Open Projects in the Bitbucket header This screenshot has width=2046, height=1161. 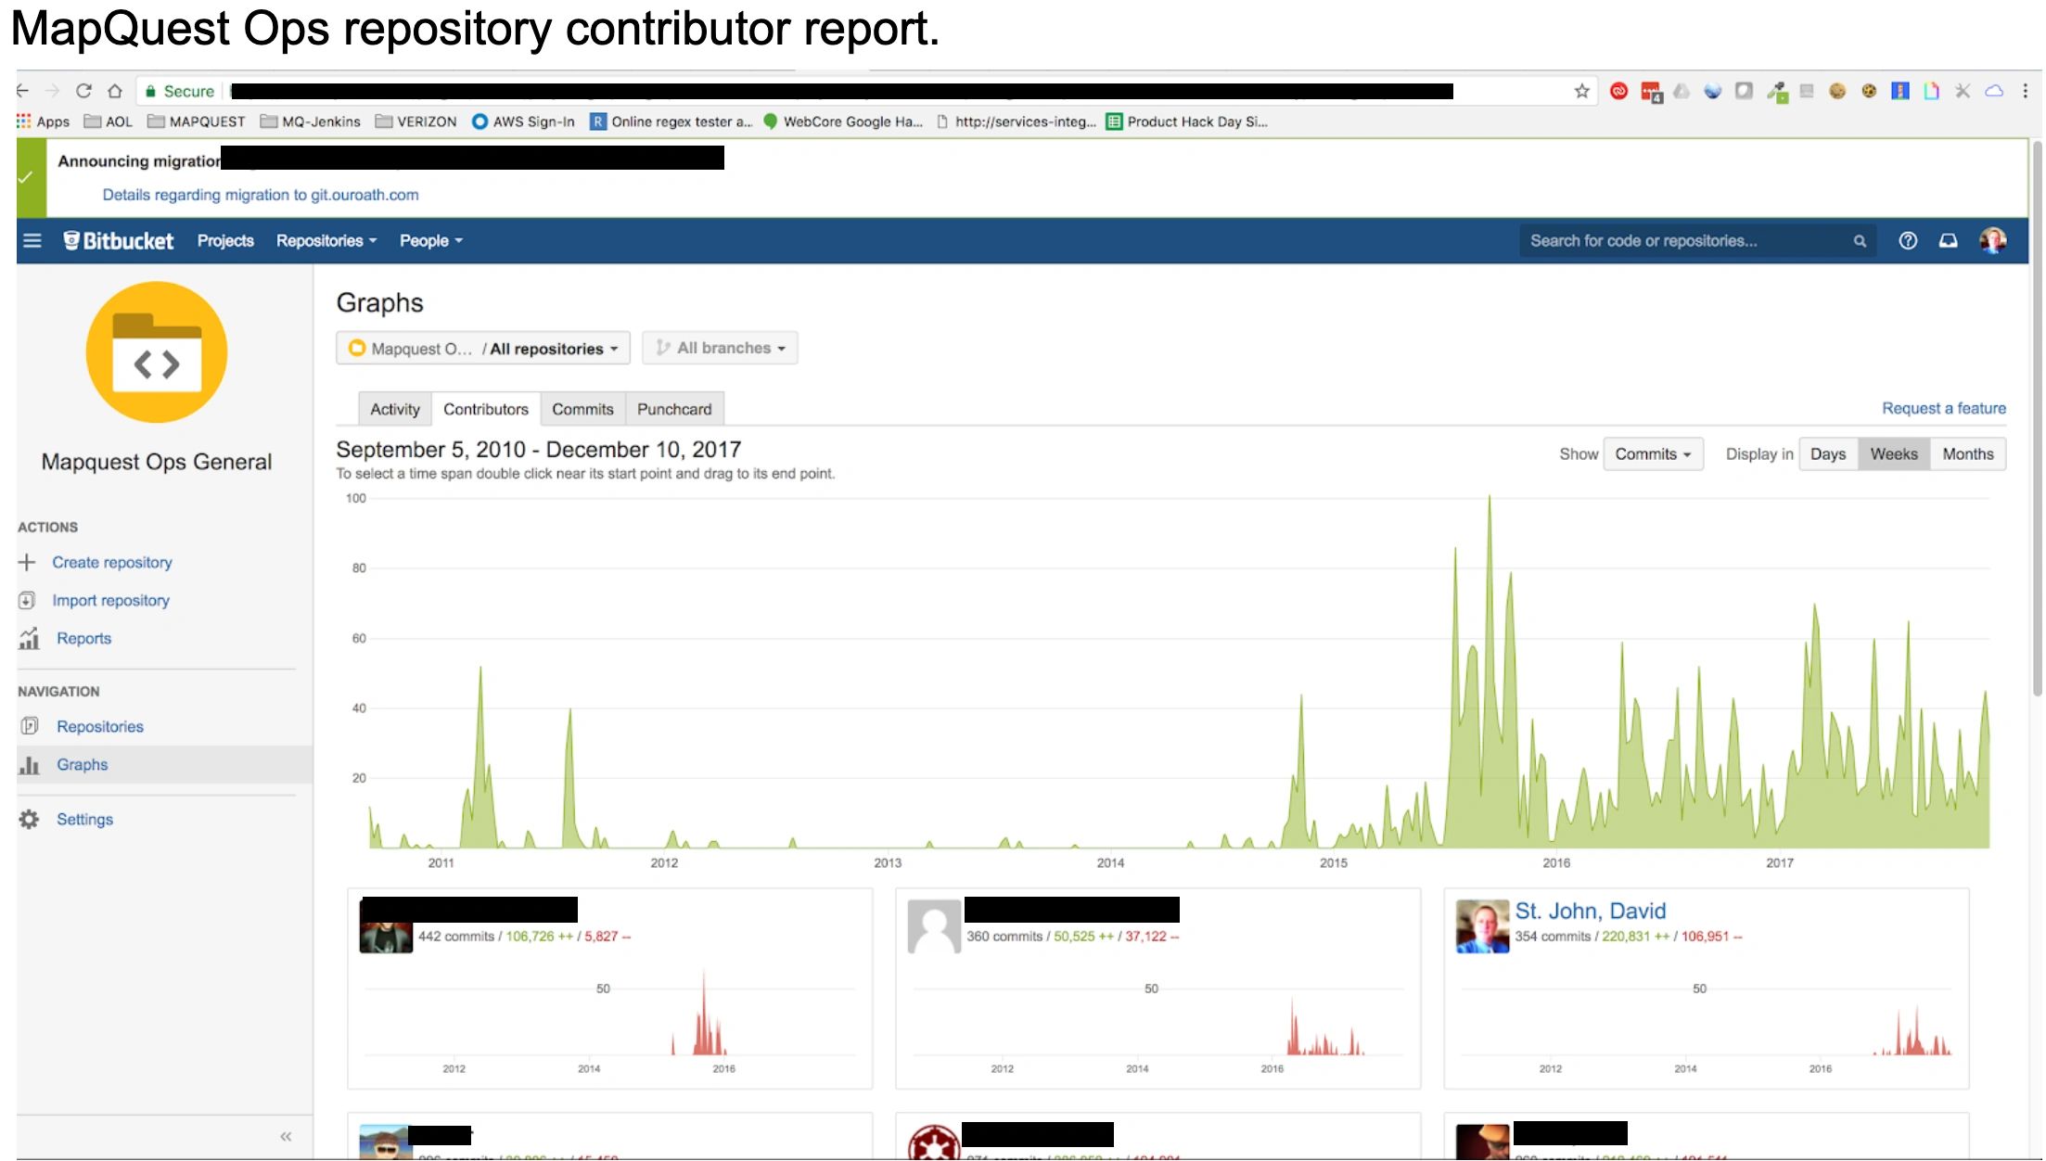pyautogui.click(x=225, y=241)
